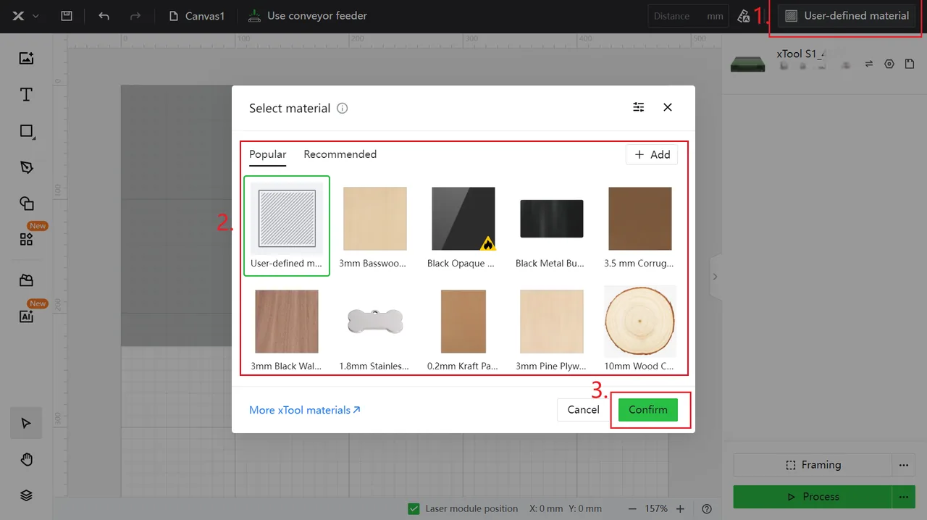
Task: Select the insert image tool
Action: tap(27, 59)
